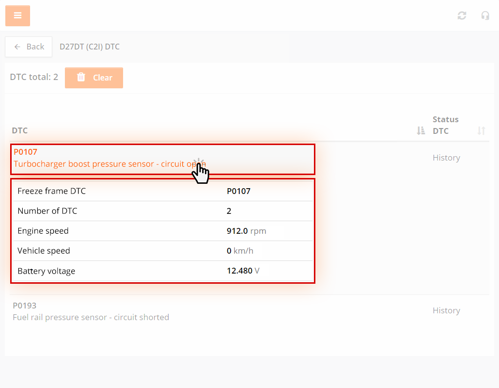Collapse the P0107 fault code entry
499x388 pixels.
click(25, 152)
